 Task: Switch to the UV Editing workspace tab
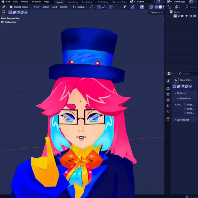[x=103, y=2]
